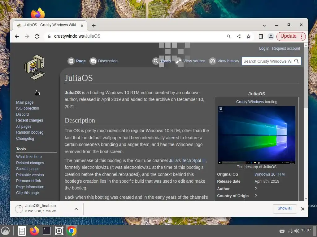This screenshot has height=237, width=317.
Task: Click the Windows 10 RTM infobox link
Action: (x=270, y=174)
